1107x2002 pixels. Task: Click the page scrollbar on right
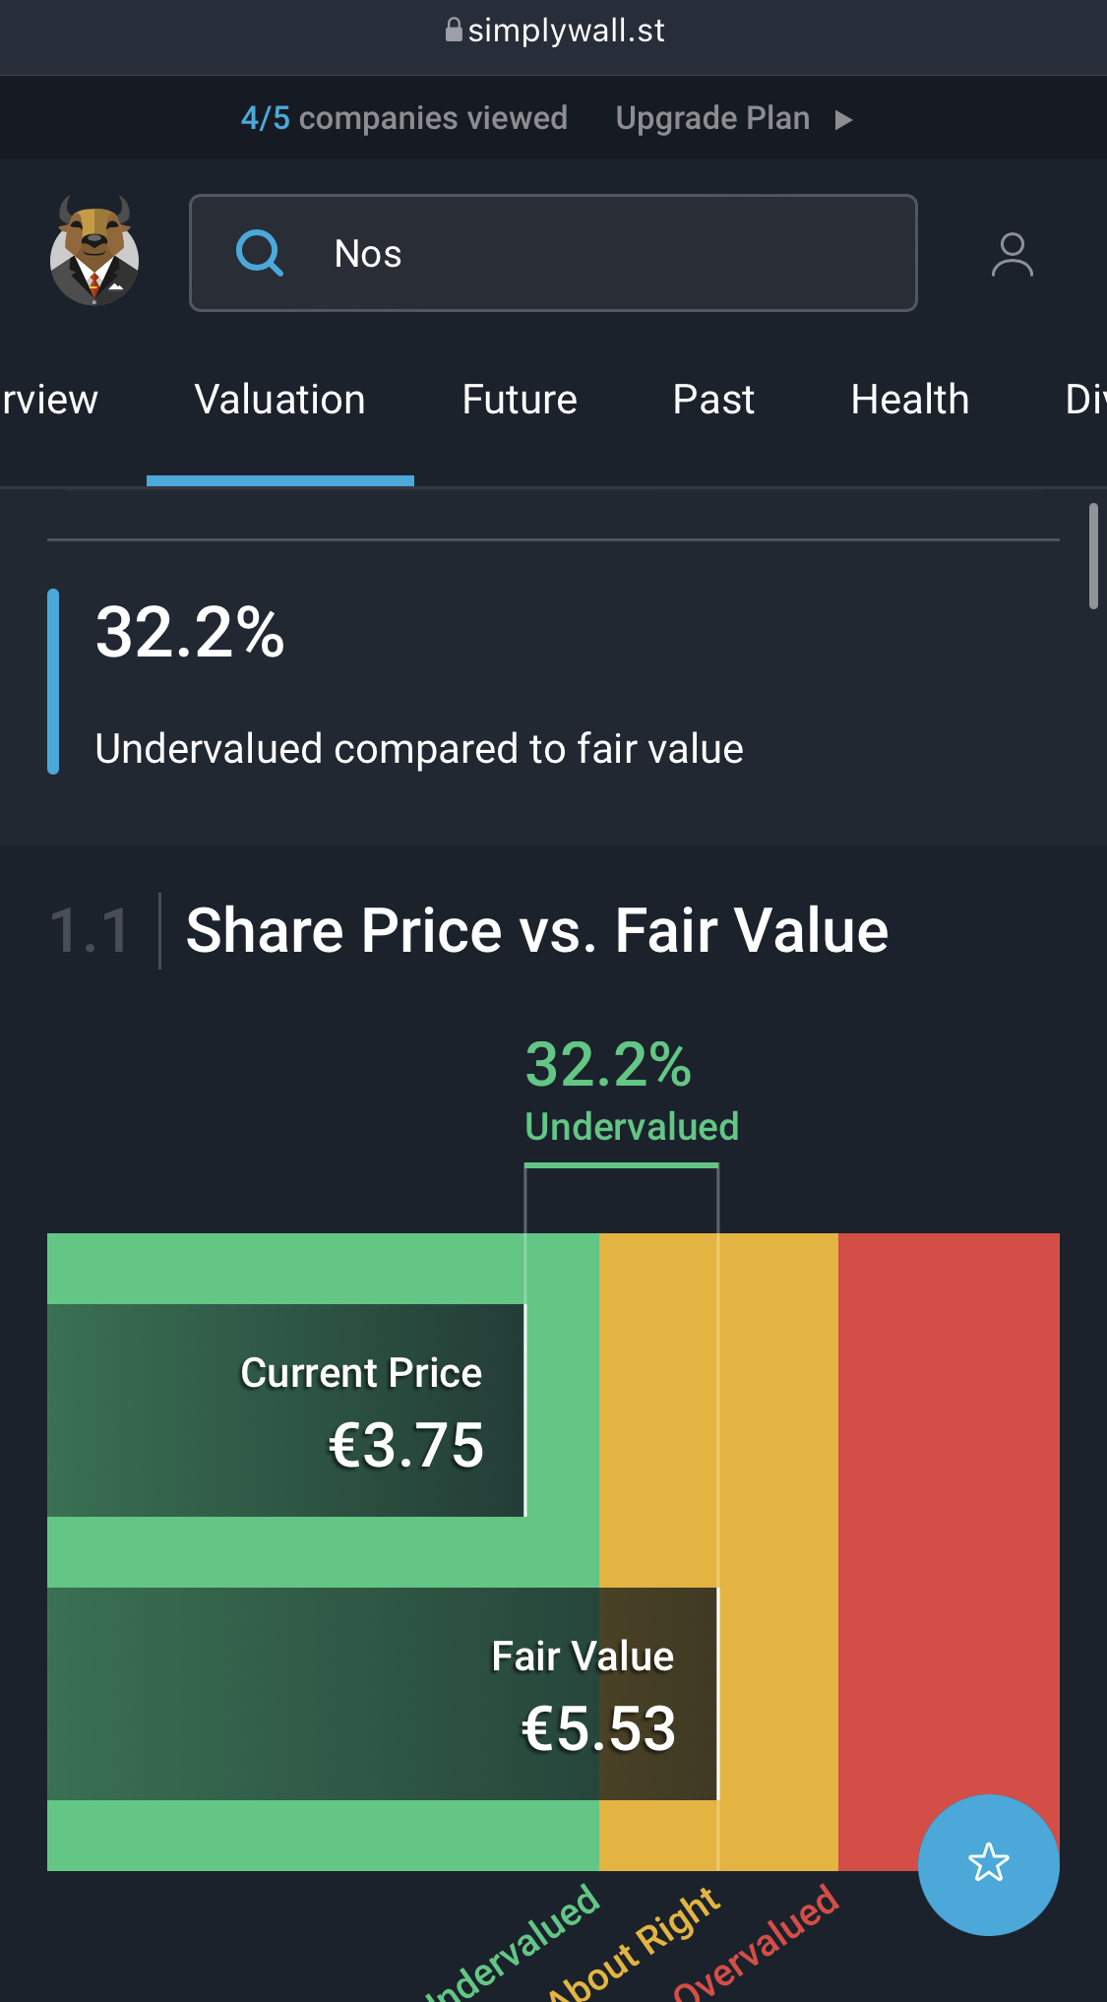[x=1093, y=557]
